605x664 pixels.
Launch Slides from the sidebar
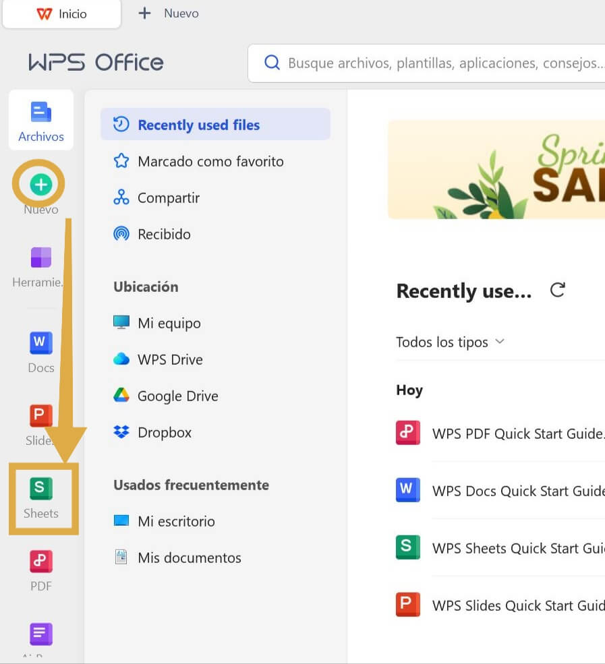(x=40, y=425)
